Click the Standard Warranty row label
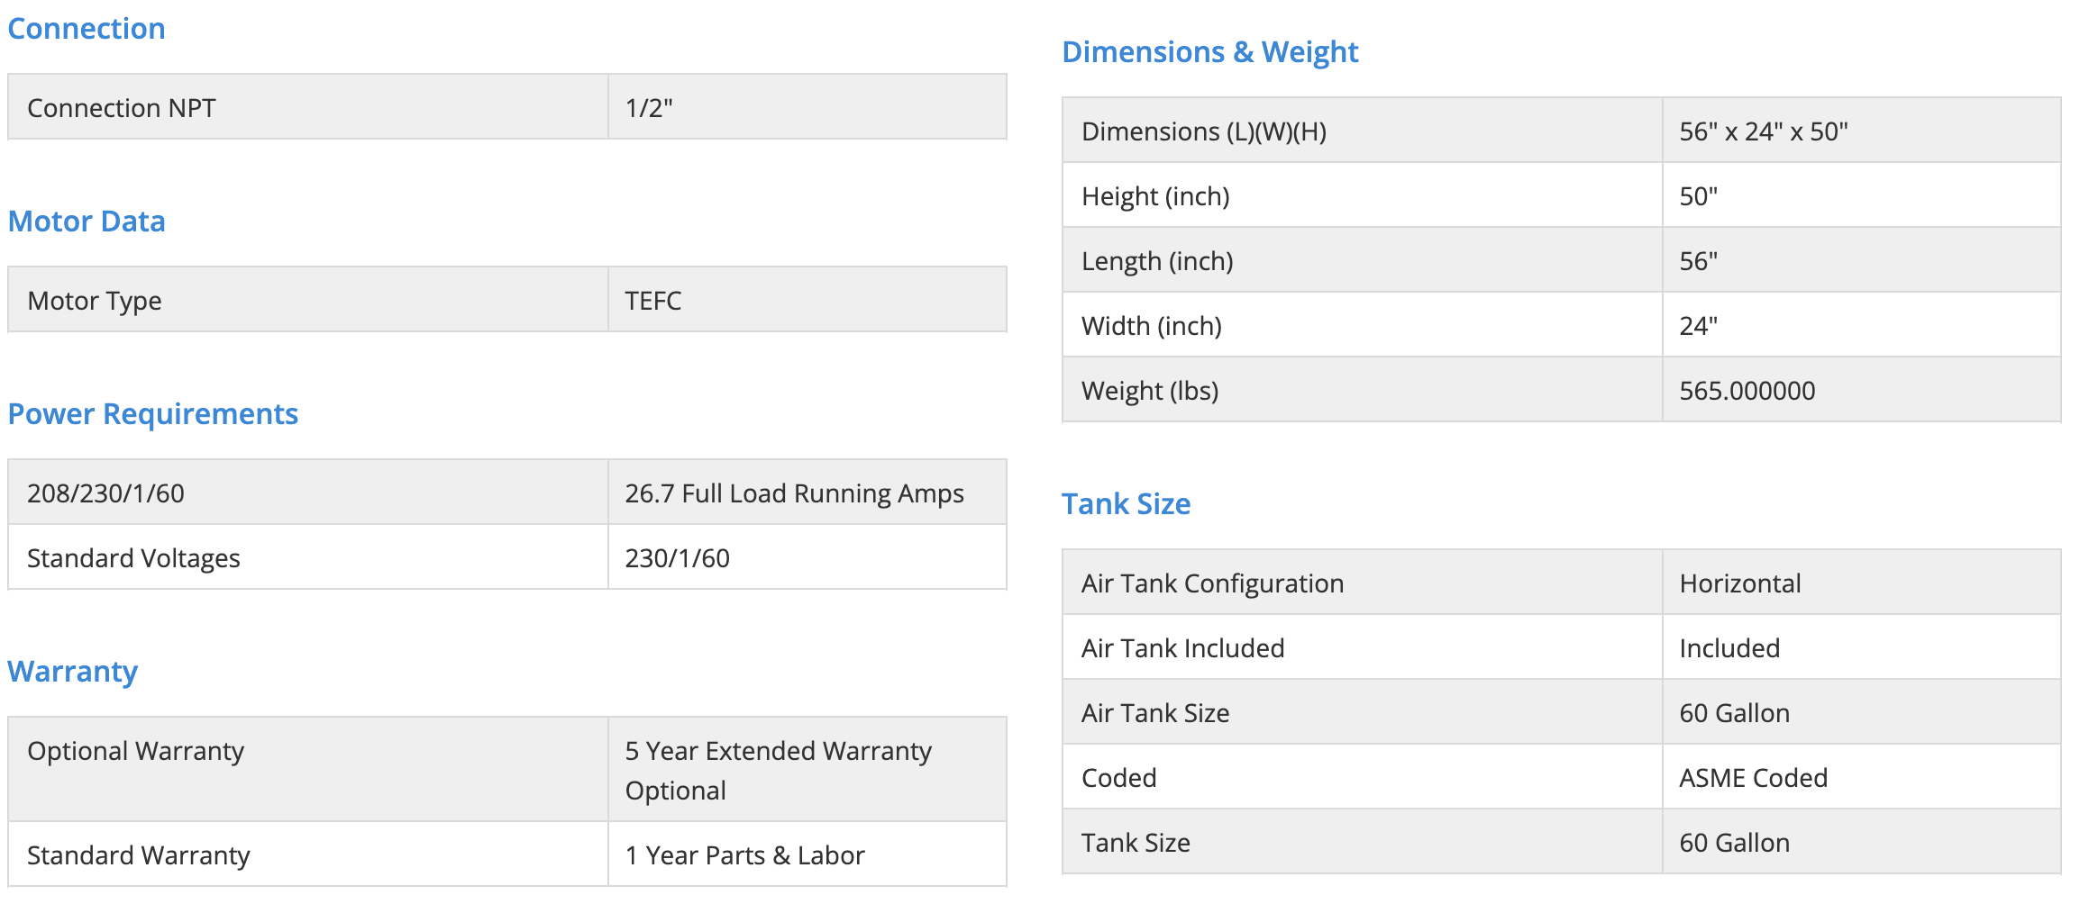The image size is (2080, 904). click(138, 855)
